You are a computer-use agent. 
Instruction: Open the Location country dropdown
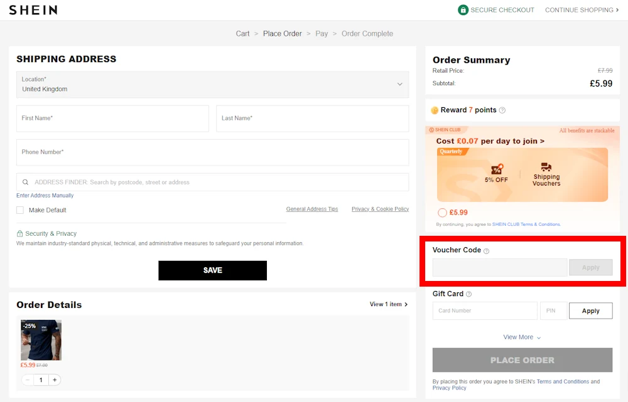(x=213, y=85)
